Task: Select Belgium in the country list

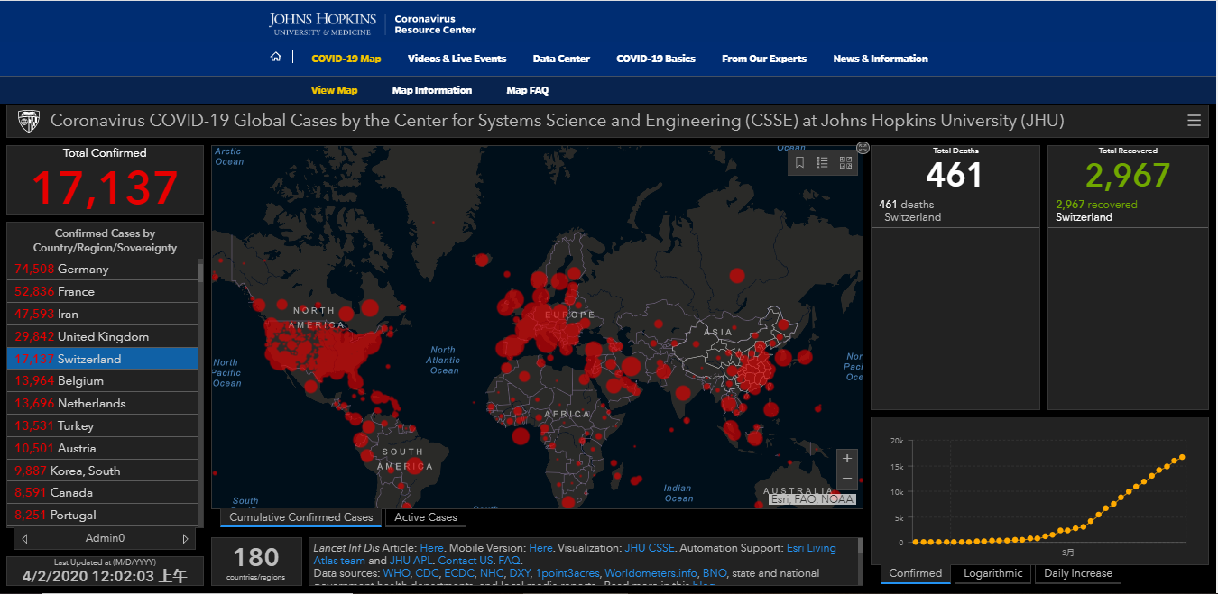Action: coord(103,380)
